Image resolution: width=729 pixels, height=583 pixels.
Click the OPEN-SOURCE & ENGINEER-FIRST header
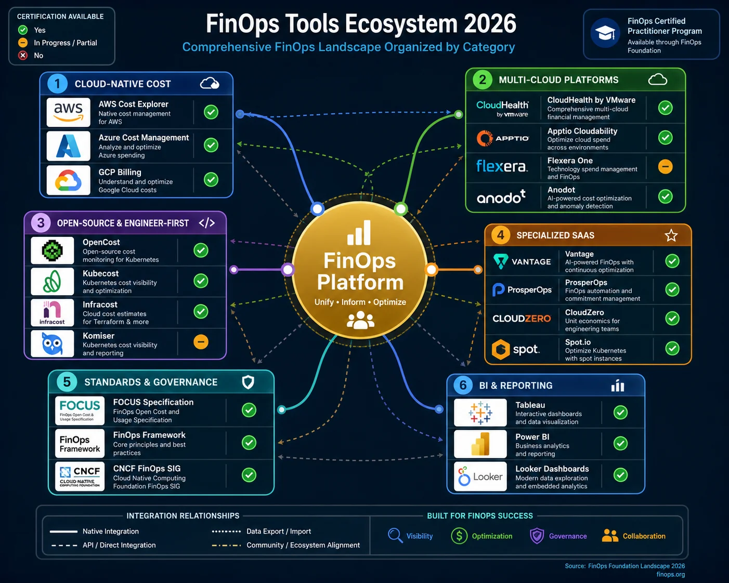pos(125,223)
